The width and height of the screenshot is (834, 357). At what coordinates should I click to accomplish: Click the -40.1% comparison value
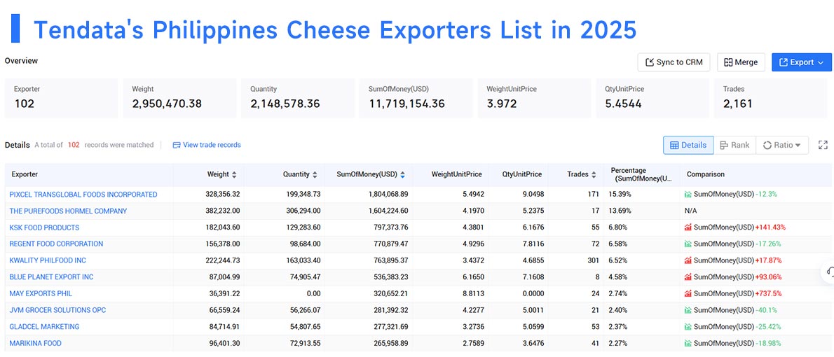[767, 310]
